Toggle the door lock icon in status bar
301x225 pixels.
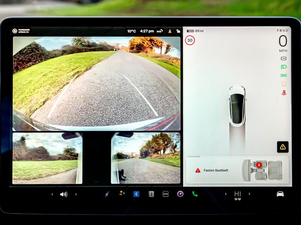[178, 31]
